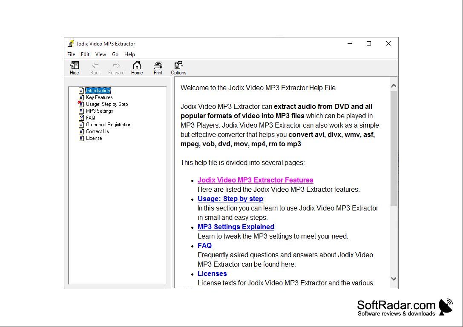
Task: Select Contact Us topic
Action: tap(98, 131)
